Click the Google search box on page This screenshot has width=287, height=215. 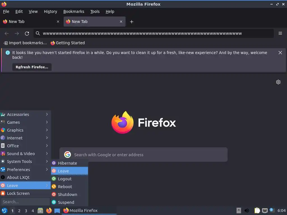(x=143, y=155)
